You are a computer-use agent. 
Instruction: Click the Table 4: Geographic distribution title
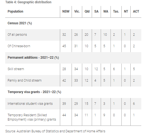(x=28, y=2)
